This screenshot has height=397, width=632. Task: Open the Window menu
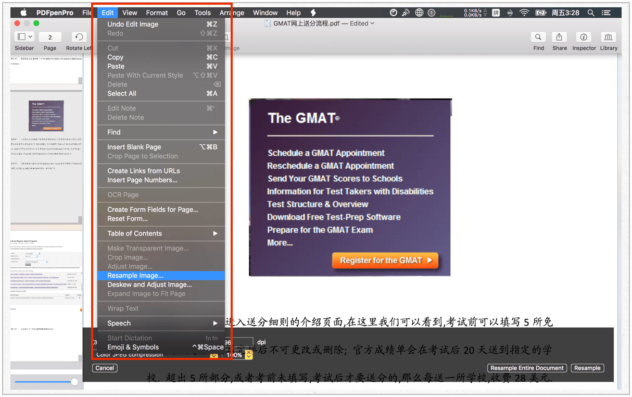pyautogui.click(x=265, y=13)
